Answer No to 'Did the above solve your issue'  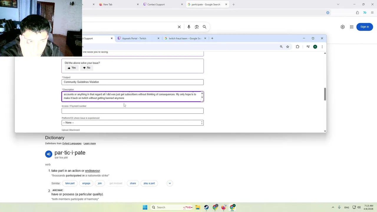[87, 68]
